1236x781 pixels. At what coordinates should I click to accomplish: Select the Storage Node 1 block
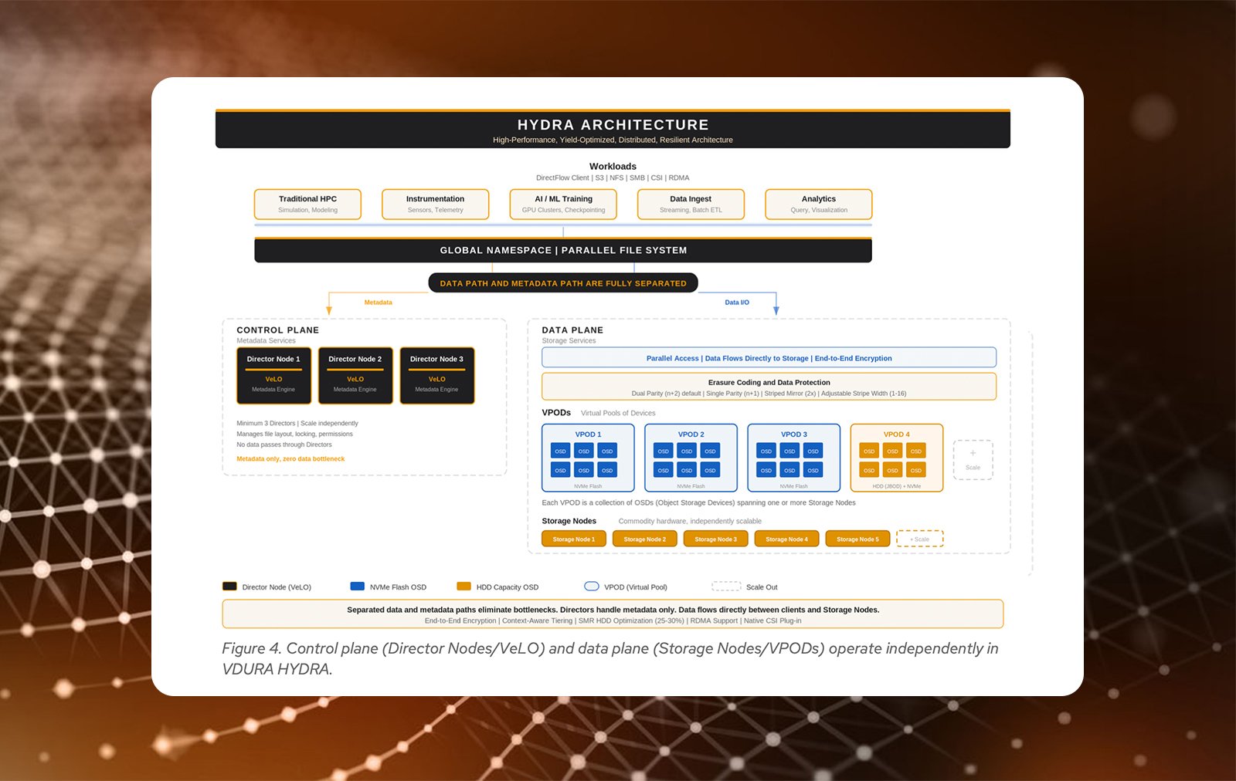click(574, 539)
